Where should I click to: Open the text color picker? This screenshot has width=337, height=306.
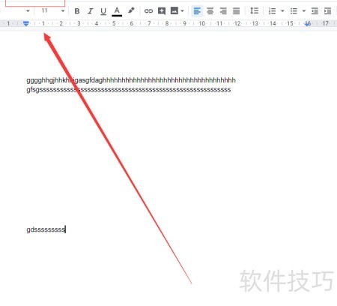click(x=117, y=11)
